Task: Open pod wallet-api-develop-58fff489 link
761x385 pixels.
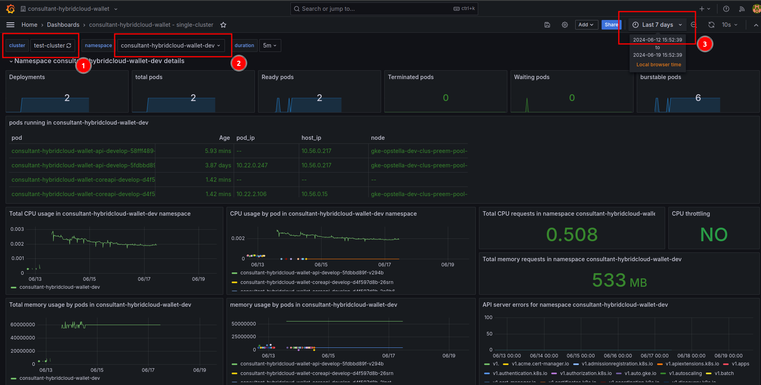Action: pyautogui.click(x=83, y=151)
